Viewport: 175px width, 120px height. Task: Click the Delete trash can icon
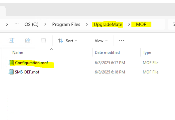pyautogui.click(x=44, y=41)
